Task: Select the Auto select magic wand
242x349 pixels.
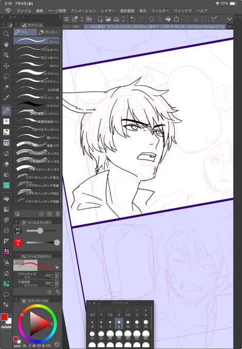Action: pyautogui.click(x=6, y=87)
